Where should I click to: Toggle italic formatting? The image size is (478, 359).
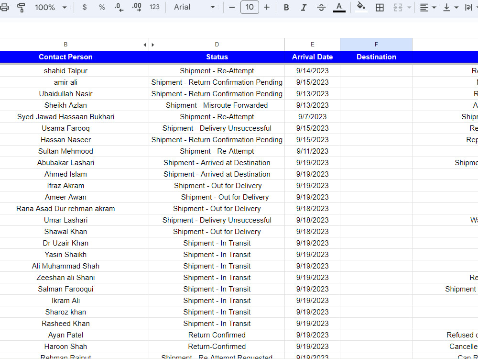(x=303, y=7)
